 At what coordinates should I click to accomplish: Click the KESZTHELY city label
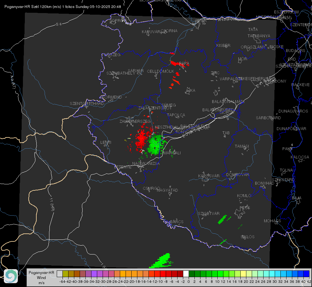(x=166, y=127)
